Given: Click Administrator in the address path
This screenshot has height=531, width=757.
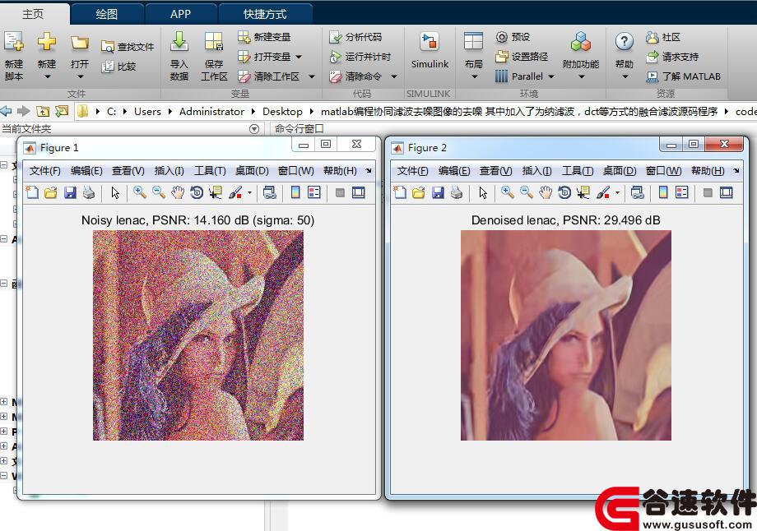Looking at the screenshot, I should pos(211,112).
